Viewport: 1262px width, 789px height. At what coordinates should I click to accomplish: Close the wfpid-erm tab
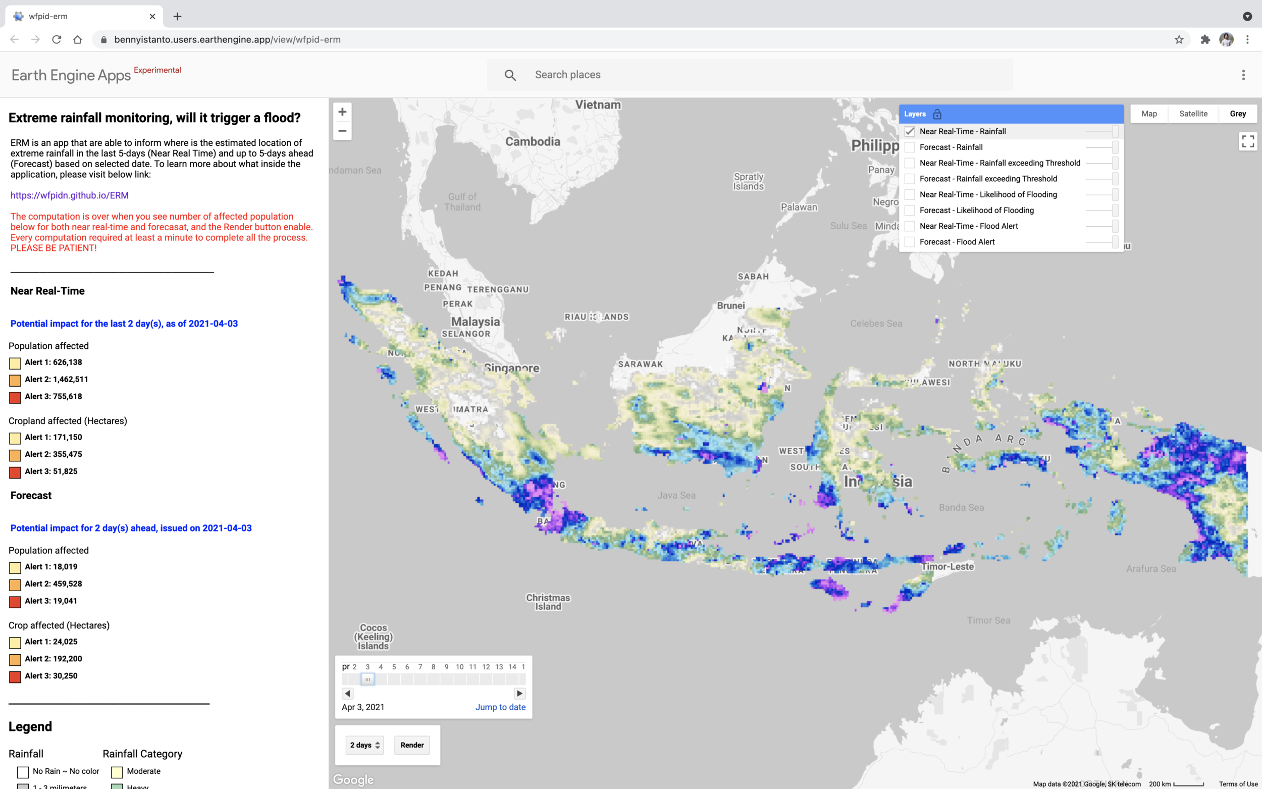pyautogui.click(x=152, y=17)
